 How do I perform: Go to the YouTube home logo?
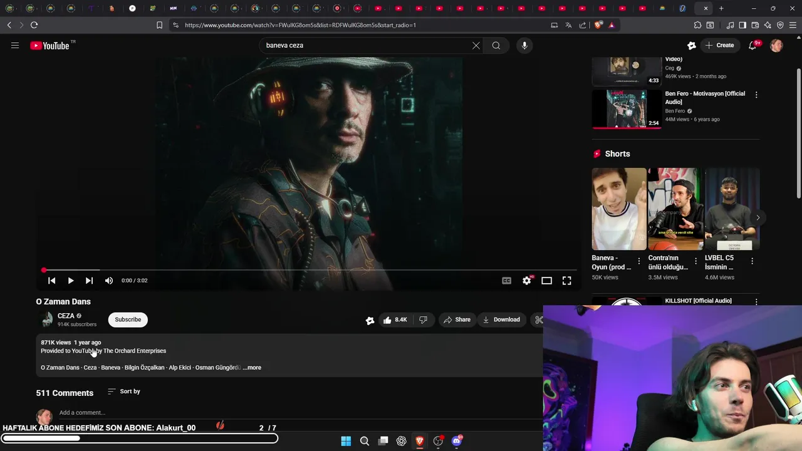49,45
